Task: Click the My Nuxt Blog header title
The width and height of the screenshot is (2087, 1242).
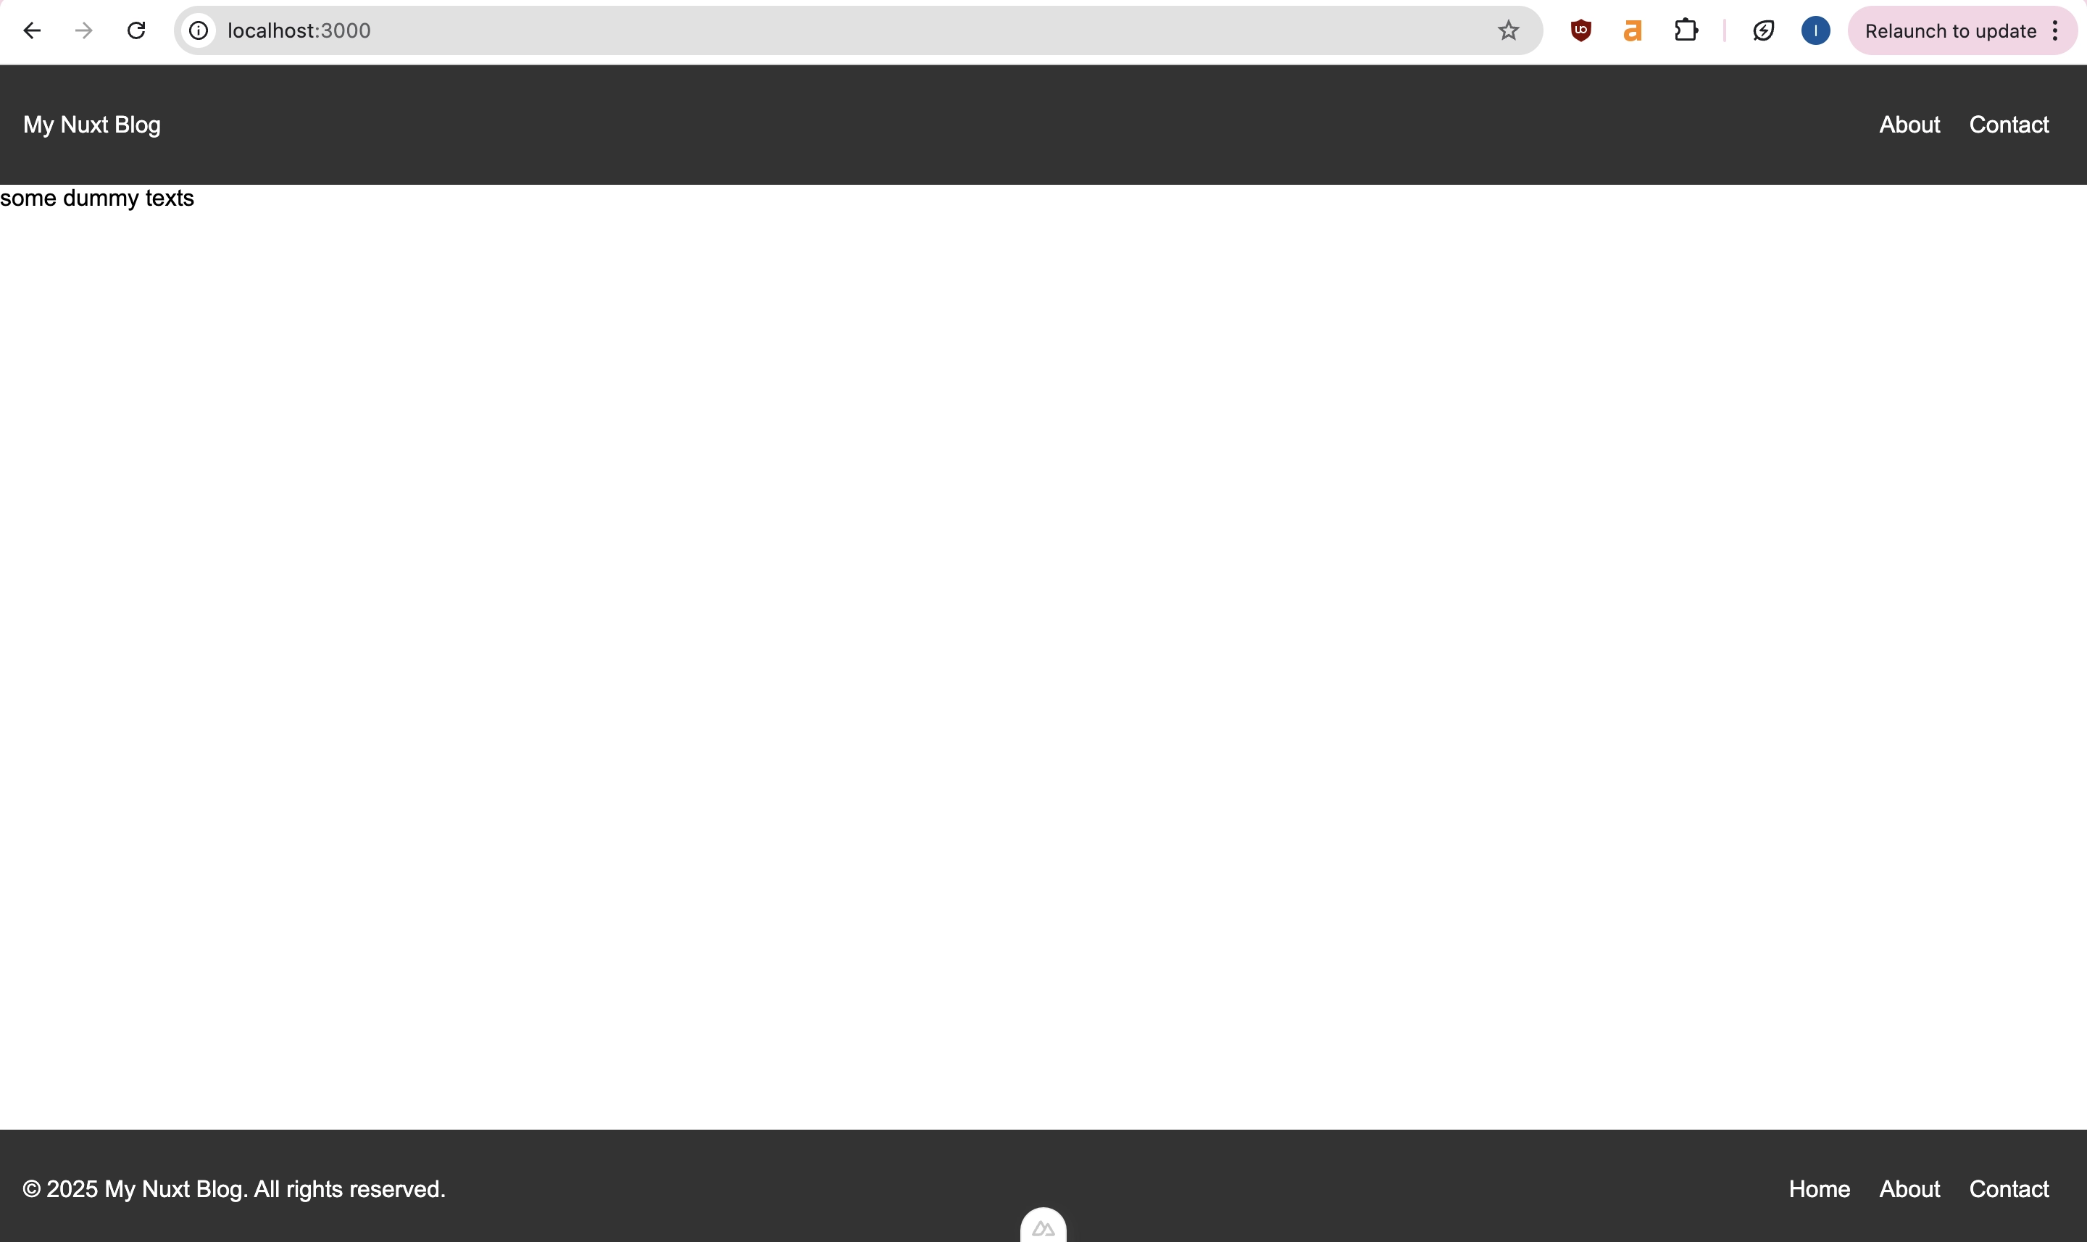Action: [91, 122]
